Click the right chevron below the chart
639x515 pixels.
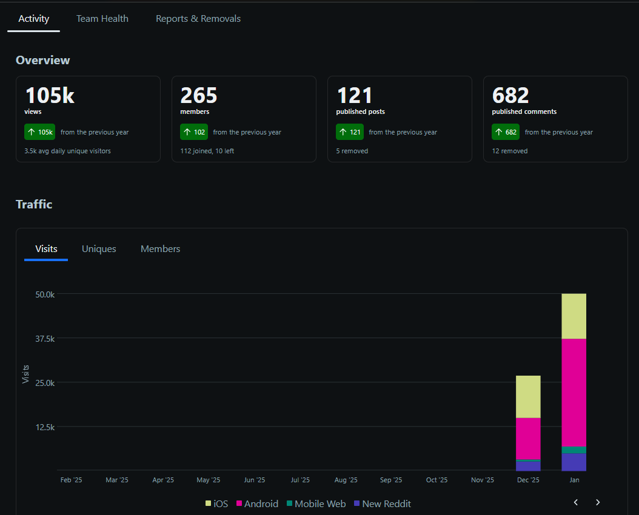coord(598,502)
